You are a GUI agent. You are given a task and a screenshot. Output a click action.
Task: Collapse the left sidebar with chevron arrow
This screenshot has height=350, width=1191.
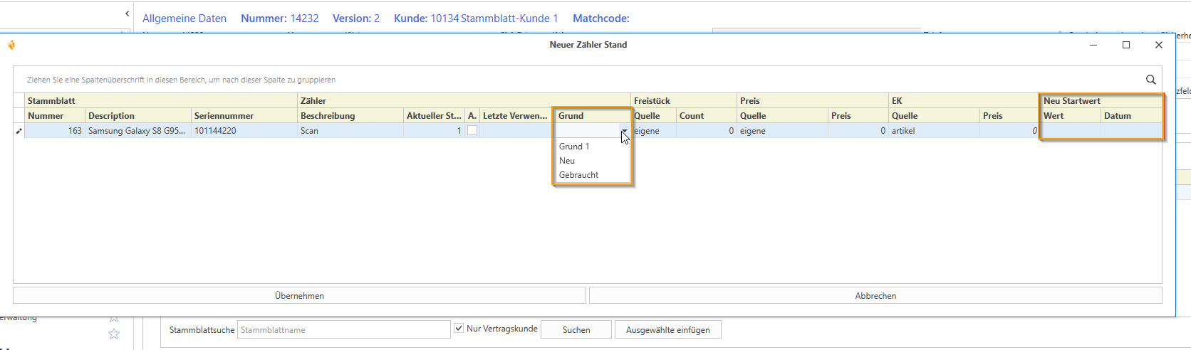click(127, 14)
